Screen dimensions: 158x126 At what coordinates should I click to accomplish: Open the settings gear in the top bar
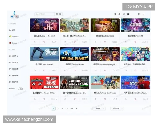(128, 14)
